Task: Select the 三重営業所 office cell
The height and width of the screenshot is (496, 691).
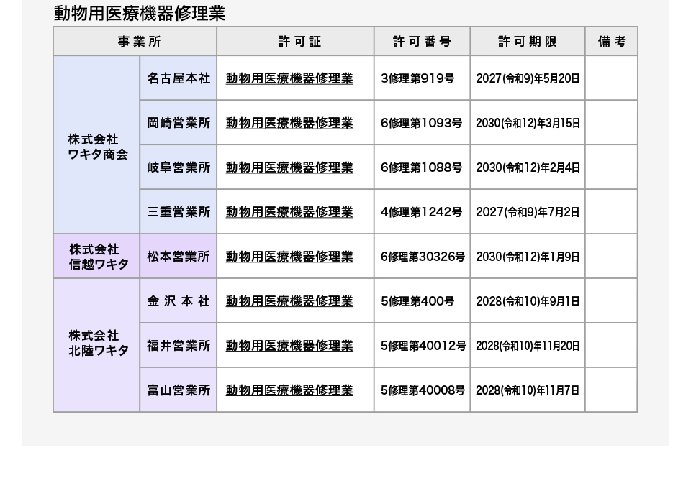Action: point(179,211)
